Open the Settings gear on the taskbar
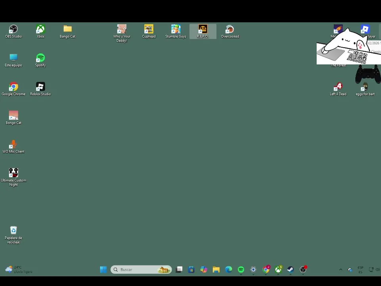Viewport: 381px width, 286px height. (253, 269)
